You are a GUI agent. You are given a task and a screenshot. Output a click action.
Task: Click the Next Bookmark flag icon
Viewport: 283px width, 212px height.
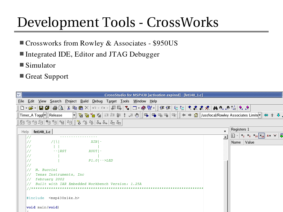(195, 108)
